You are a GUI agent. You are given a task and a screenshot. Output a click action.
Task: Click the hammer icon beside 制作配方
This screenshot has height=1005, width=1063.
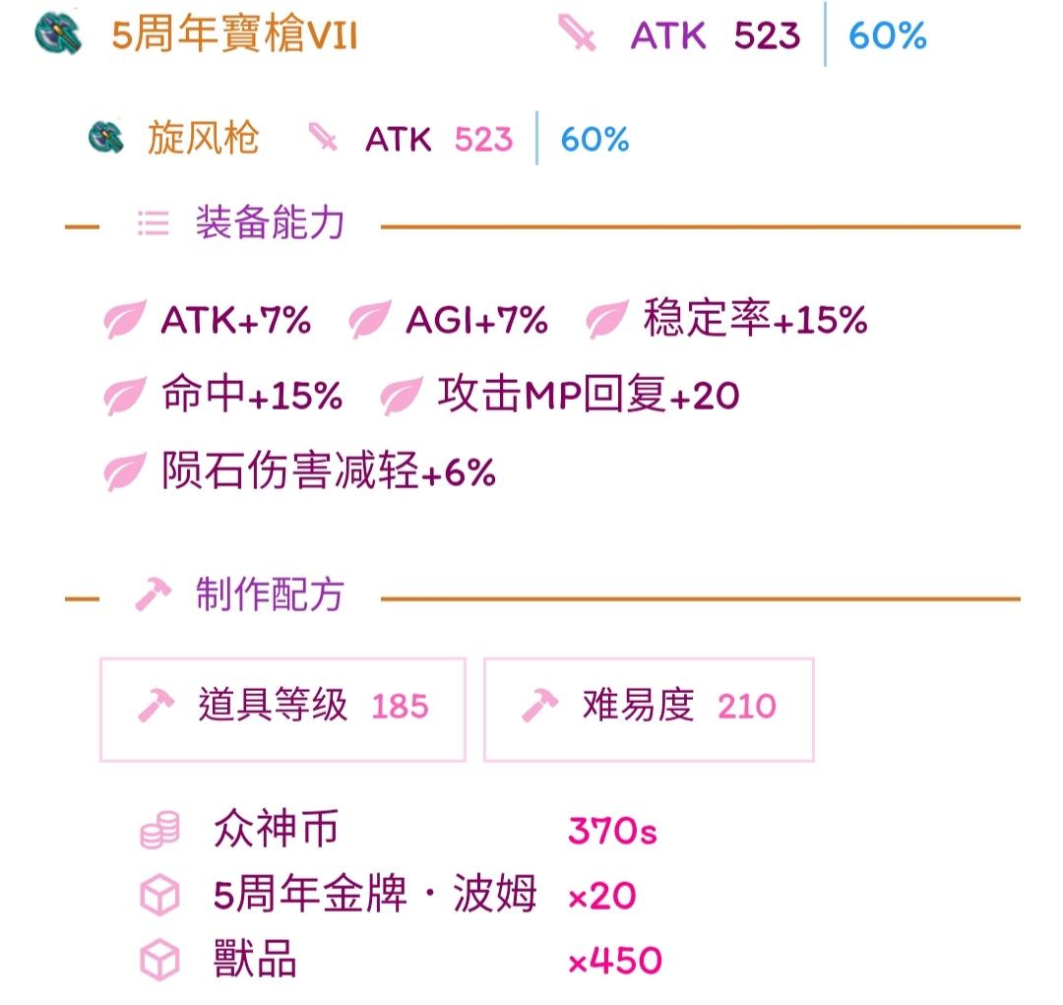154,595
